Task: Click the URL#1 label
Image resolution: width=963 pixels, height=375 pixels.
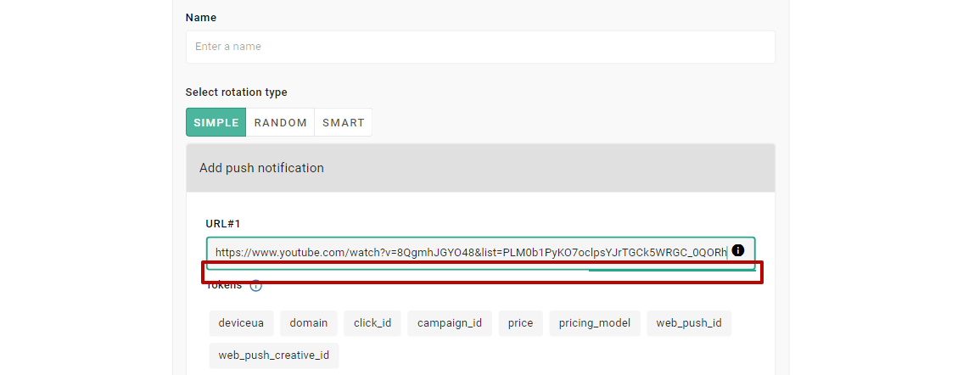Action: click(x=223, y=224)
